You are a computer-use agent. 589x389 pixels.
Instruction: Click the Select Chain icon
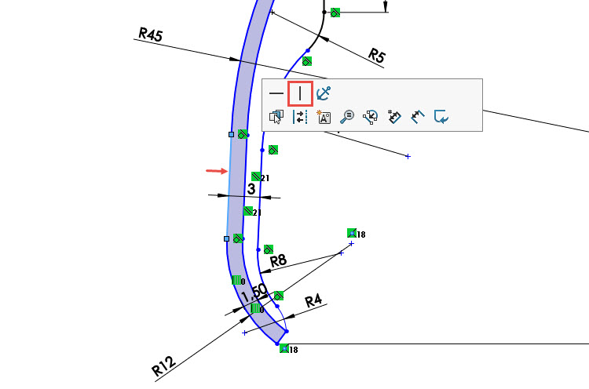[371, 117]
